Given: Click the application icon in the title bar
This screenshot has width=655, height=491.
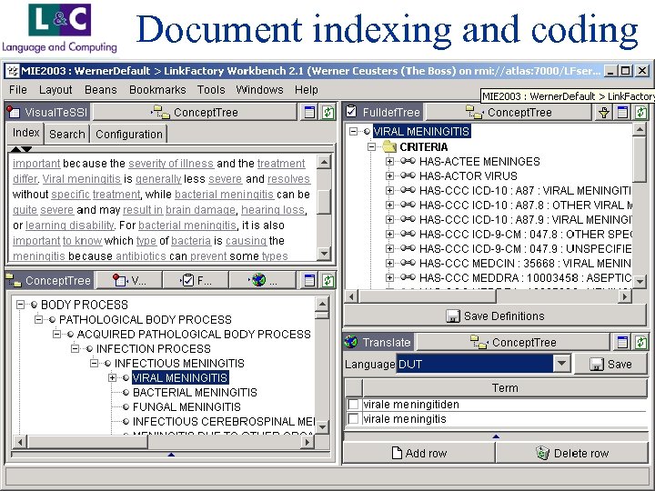Looking at the screenshot, I should tap(14, 71).
